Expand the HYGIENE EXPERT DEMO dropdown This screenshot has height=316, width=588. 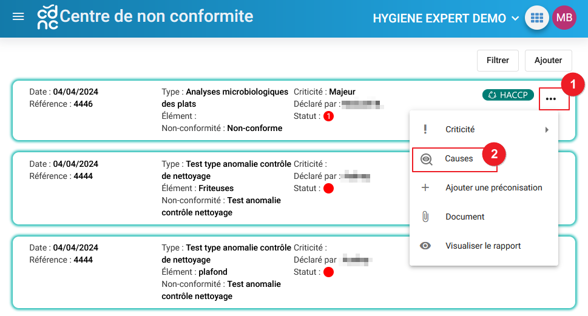pos(447,18)
